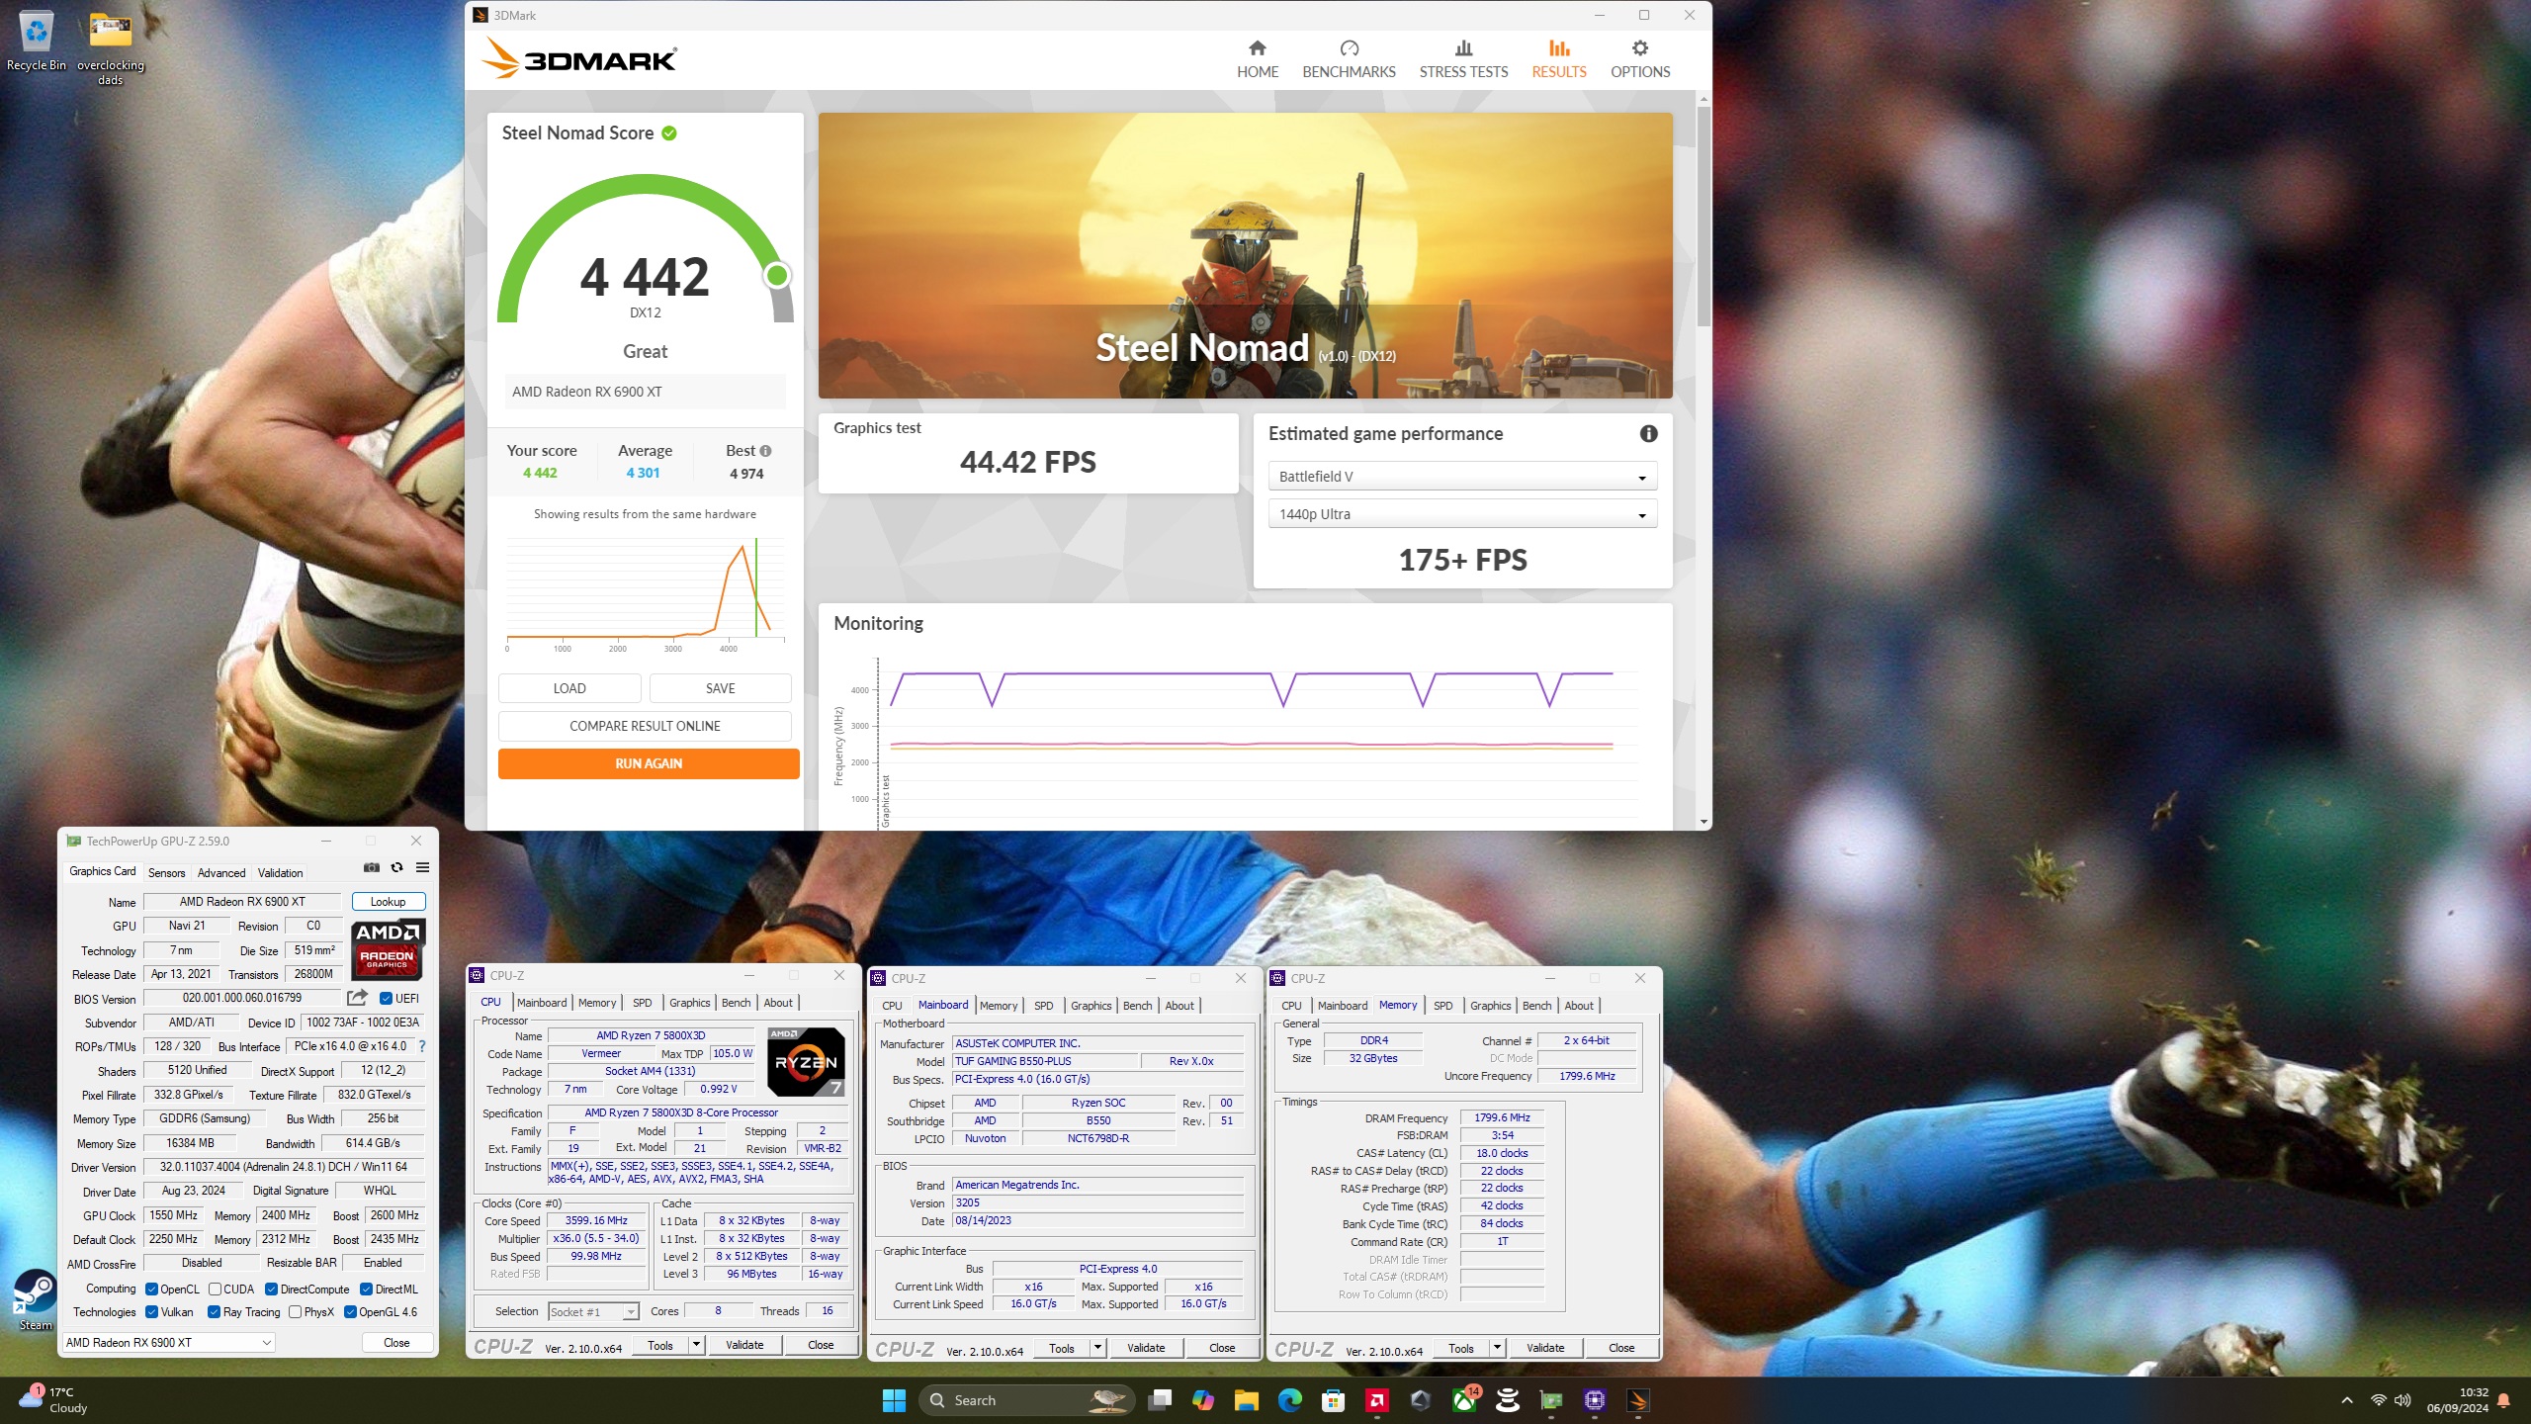
Task: Open Task View in the taskbar
Action: 1159,1400
